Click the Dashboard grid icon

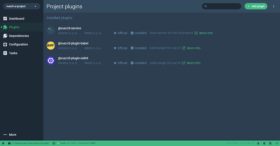(5, 19)
